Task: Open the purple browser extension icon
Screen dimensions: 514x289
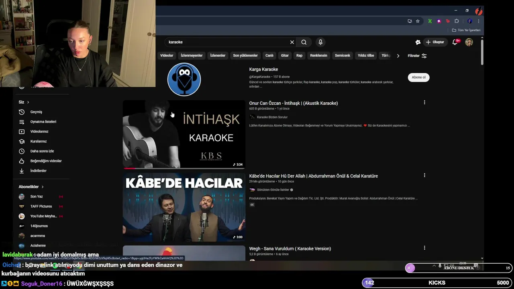Action: (439, 21)
